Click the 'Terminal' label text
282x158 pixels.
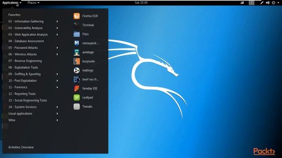coord(88,25)
